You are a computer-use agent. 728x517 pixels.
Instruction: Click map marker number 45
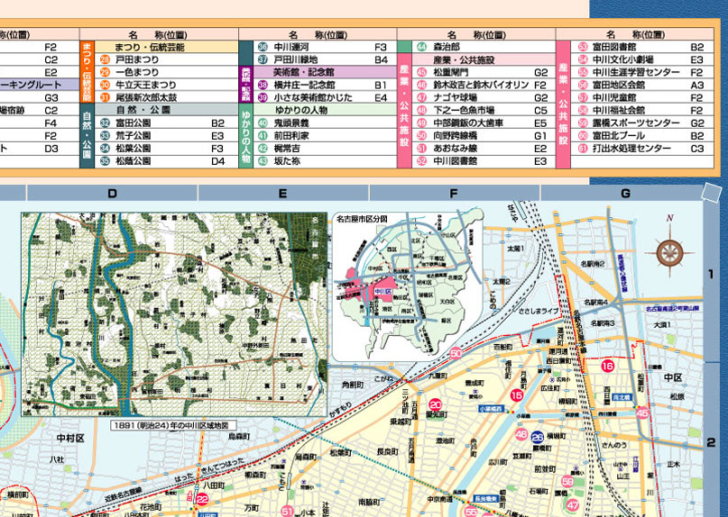click(642, 413)
